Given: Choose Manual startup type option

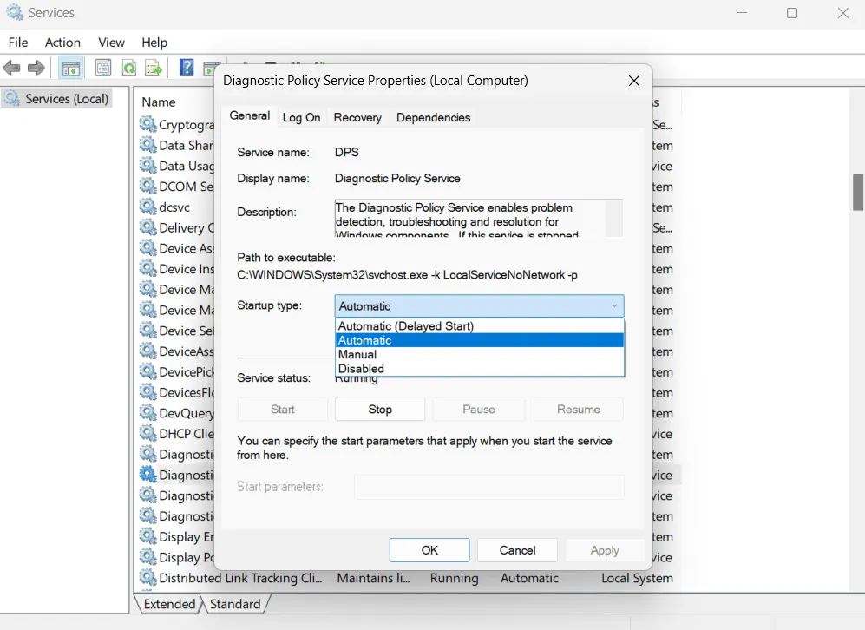Looking at the screenshot, I should 479,355.
